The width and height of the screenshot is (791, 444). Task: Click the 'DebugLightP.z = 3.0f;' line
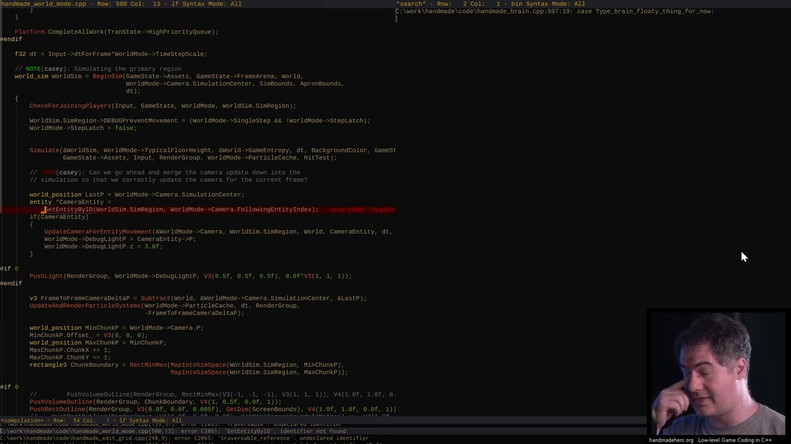[x=103, y=246]
